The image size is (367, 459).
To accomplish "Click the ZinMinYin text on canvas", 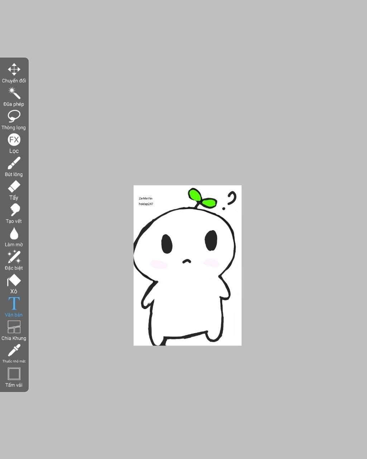I will click(146, 198).
